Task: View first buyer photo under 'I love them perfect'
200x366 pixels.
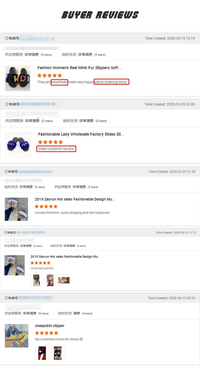Action: point(37,280)
